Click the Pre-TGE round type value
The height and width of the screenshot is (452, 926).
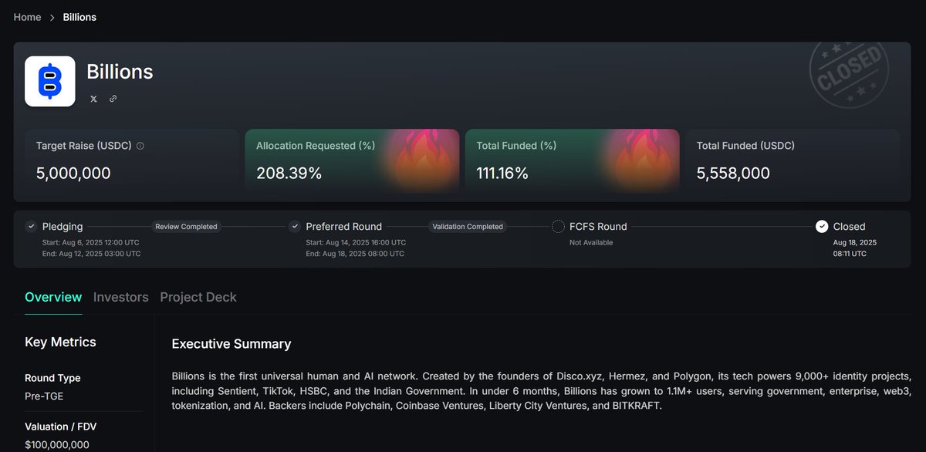46,396
